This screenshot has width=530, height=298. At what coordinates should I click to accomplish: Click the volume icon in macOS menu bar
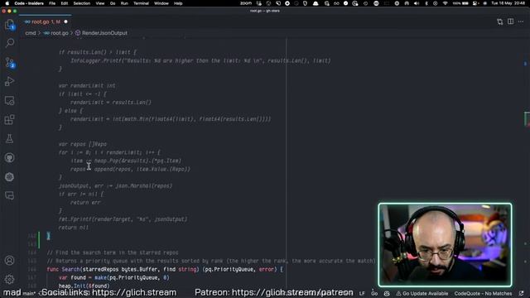417,3
